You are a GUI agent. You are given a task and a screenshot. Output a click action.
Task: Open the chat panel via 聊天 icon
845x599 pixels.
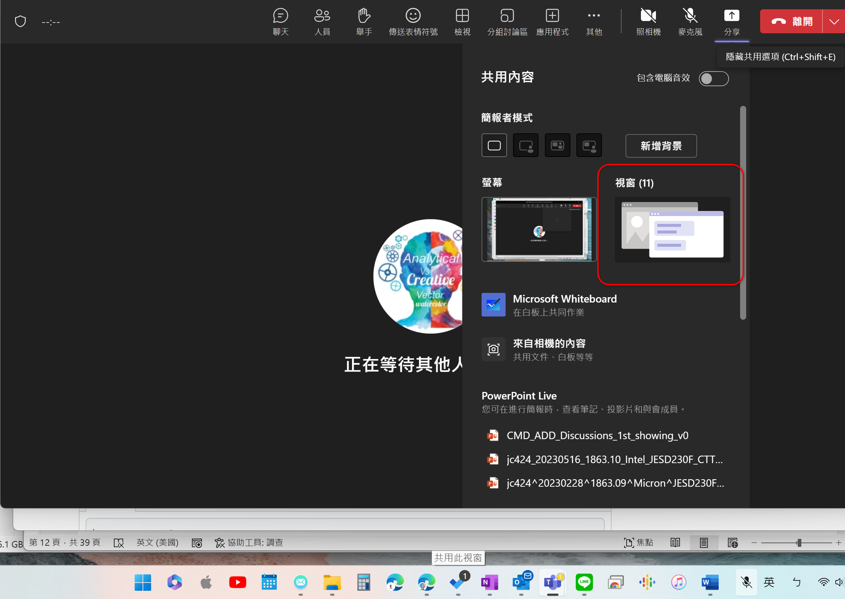281,21
